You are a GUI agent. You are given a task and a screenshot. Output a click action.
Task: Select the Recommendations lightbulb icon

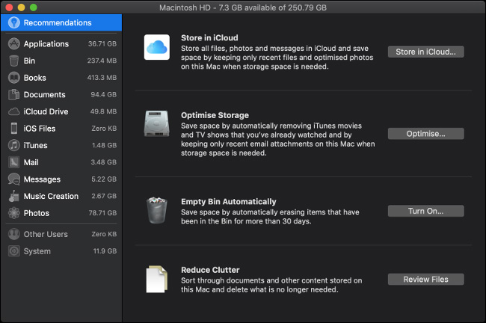[x=14, y=22]
